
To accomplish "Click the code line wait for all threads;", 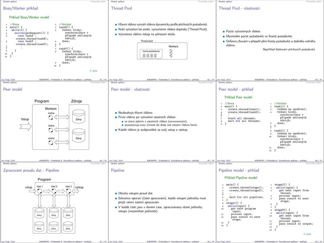I will coord(244,121).
